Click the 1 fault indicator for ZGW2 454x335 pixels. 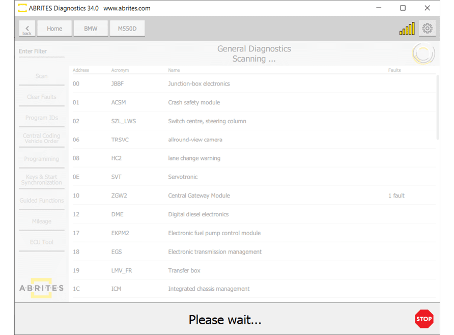pyautogui.click(x=396, y=196)
